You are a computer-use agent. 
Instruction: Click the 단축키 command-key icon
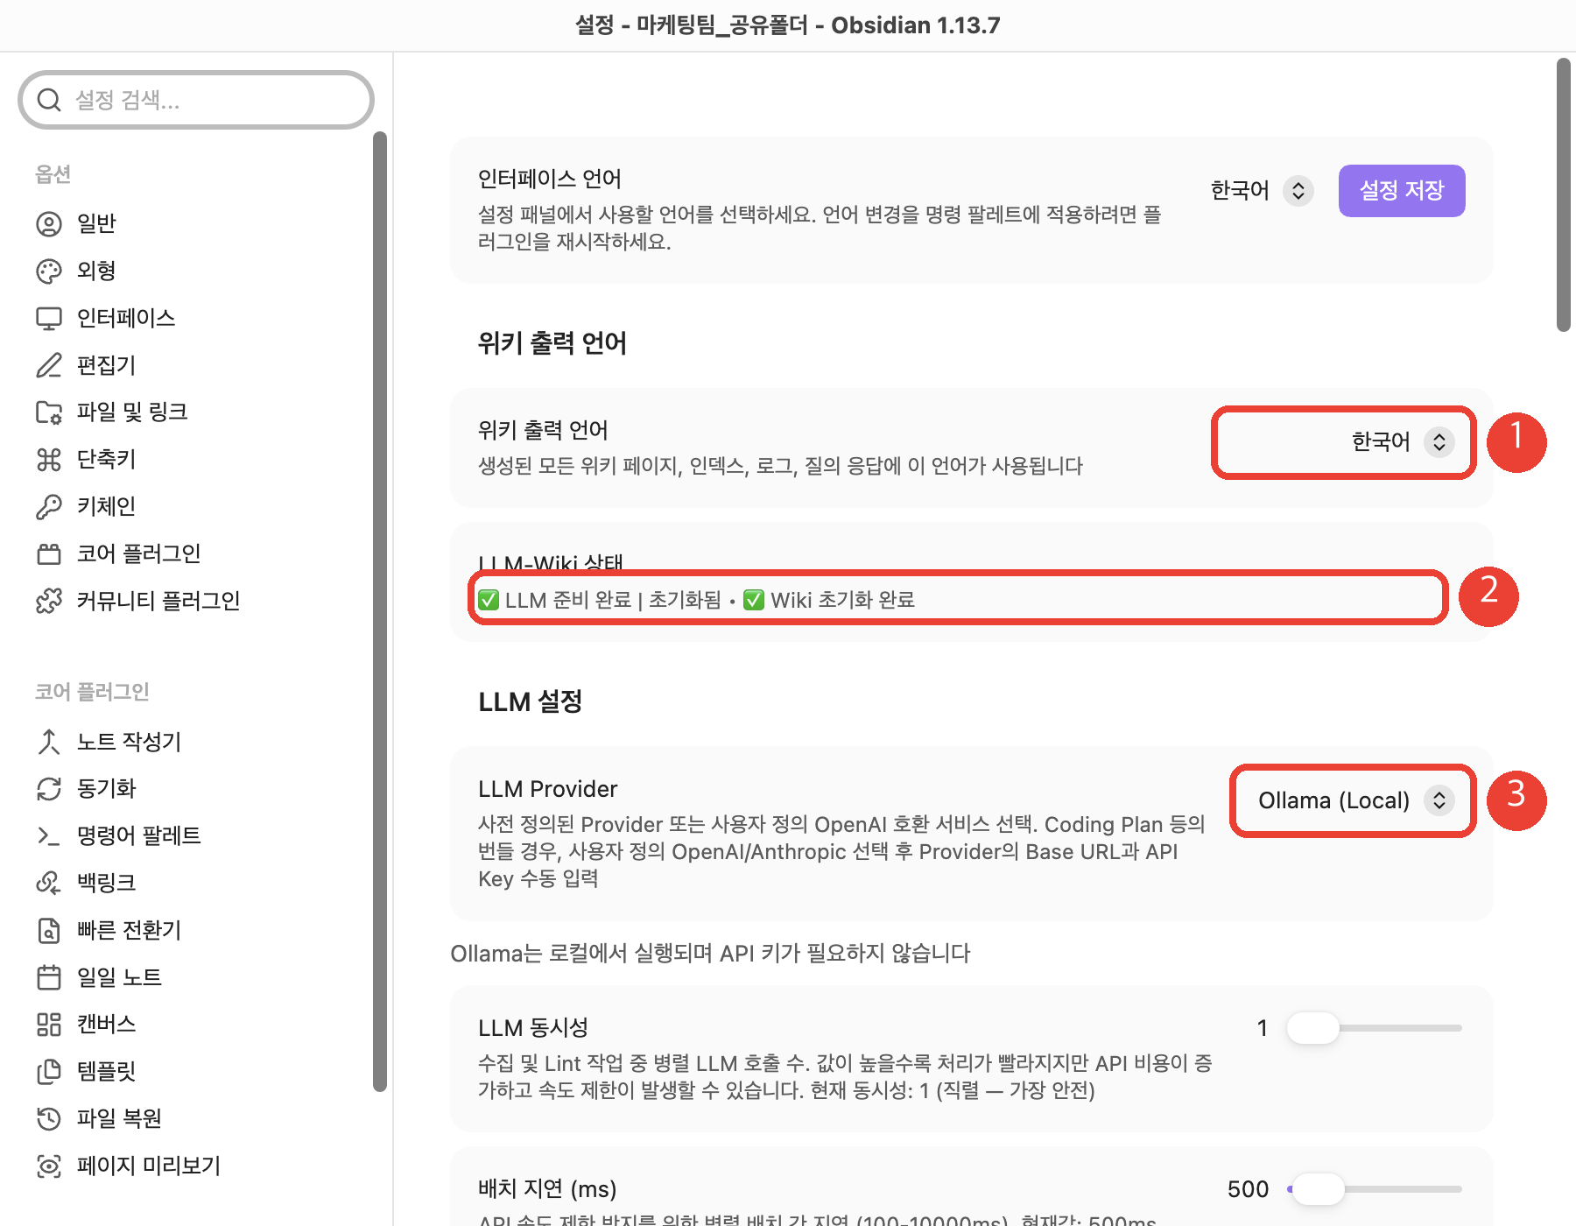[x=49, y=460]
